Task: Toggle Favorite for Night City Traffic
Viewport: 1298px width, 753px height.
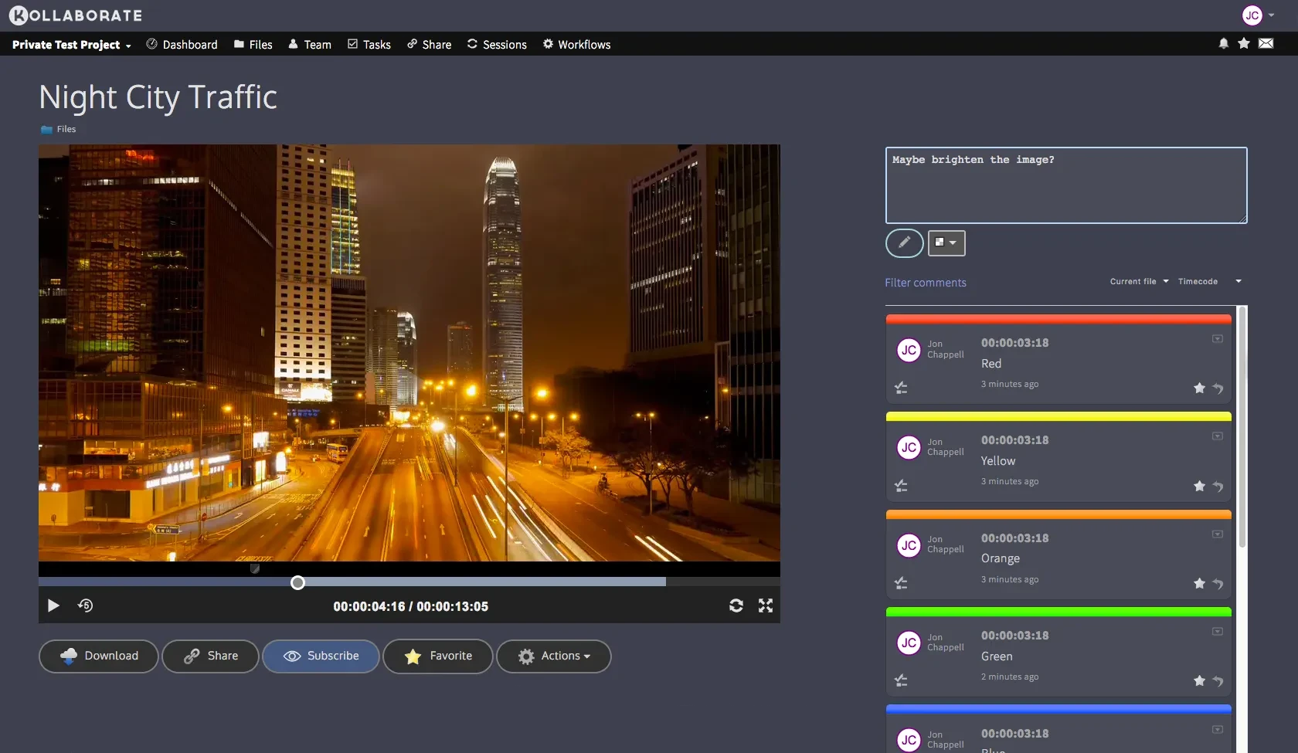Action: pos(437,656)
